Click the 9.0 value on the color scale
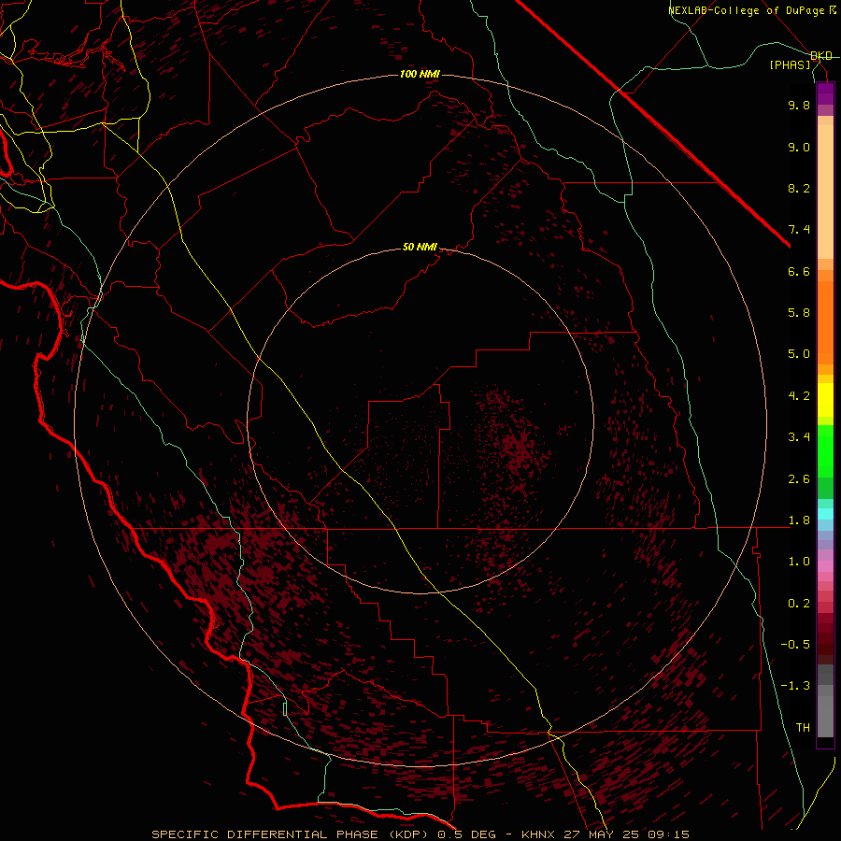Image resolution: width=841 pixels, height=841 pixels. tap(799, 147)
